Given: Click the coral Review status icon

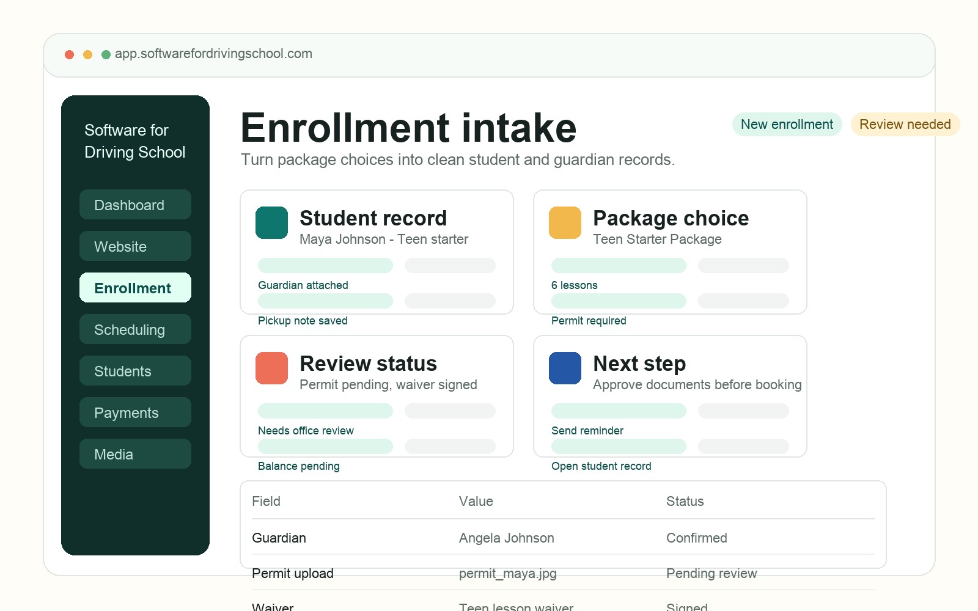Looking at the screenshot, I should (x=271, y=368).
